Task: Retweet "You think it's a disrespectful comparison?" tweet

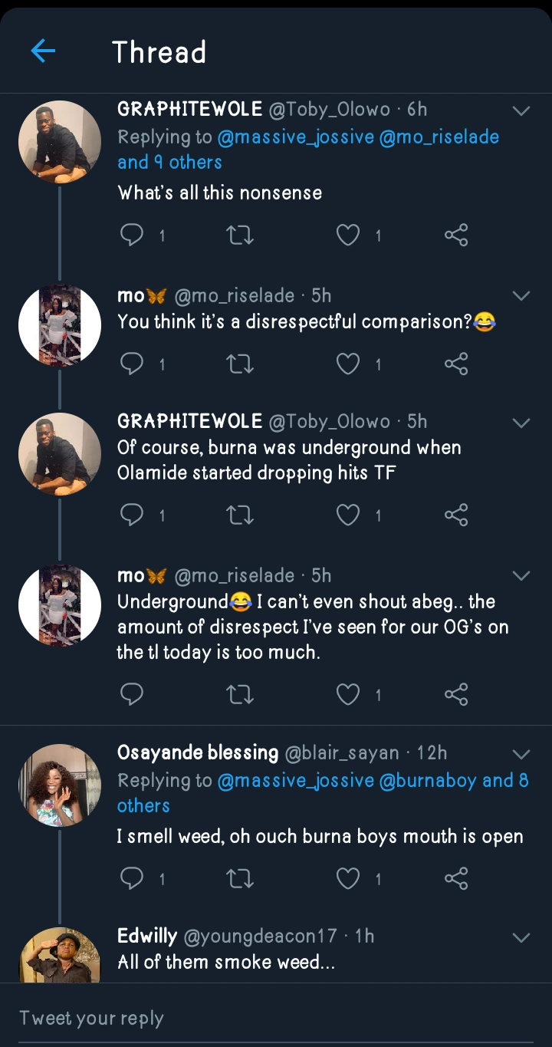Action: [241, 364]
